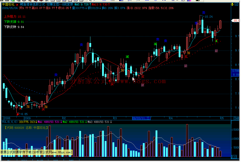Click the 下跌支撑:9.81 support label
Viewport: 241px width, 162px height.
(14, 22)
